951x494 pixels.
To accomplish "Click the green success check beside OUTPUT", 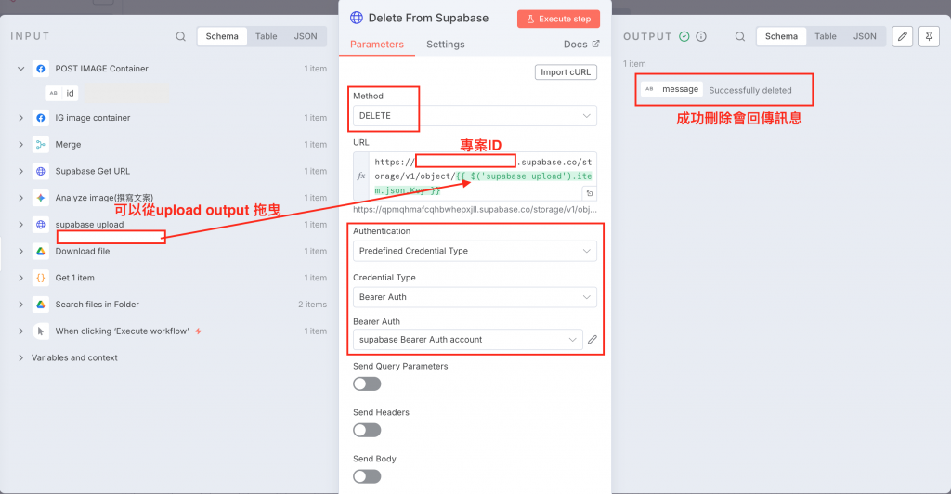I will coord(684,36).
